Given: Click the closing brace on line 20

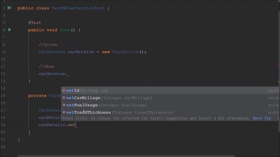Looking at the screenshot, I should pos(29,132).
